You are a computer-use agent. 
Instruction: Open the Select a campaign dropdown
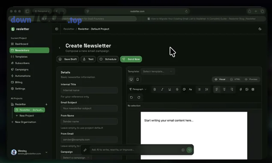76,158
